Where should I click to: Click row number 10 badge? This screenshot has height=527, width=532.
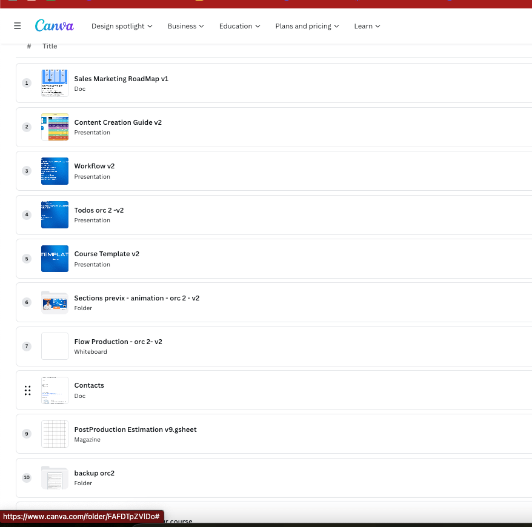click(27, 477)
